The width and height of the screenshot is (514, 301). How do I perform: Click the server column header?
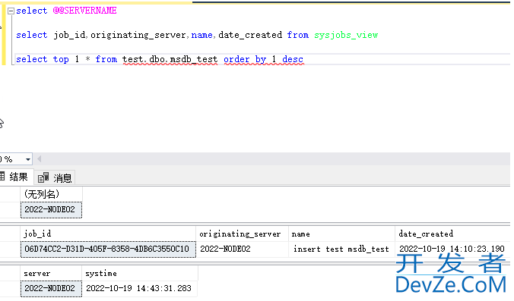[51, 274]
